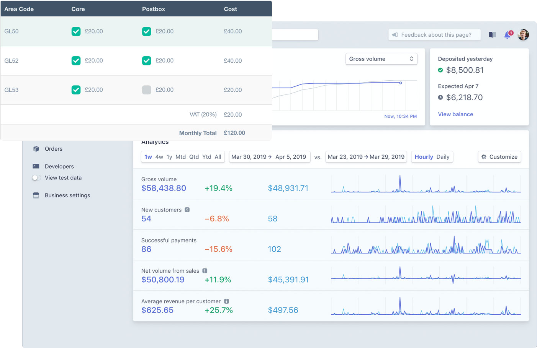Click the Feedback about this page field
537x348 pixels.
[x=434, y=34]
